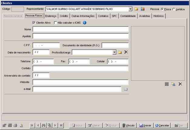Image resolution: width=190 pixels, height=130 pixels.
Task: Click the Nome input field
Action: click(x=80, y=29)
